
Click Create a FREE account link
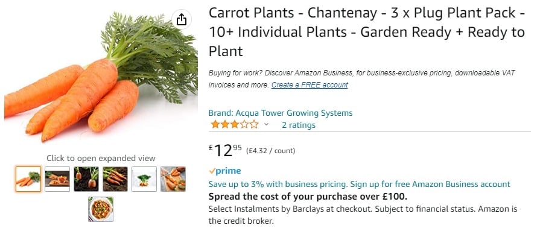310,85
